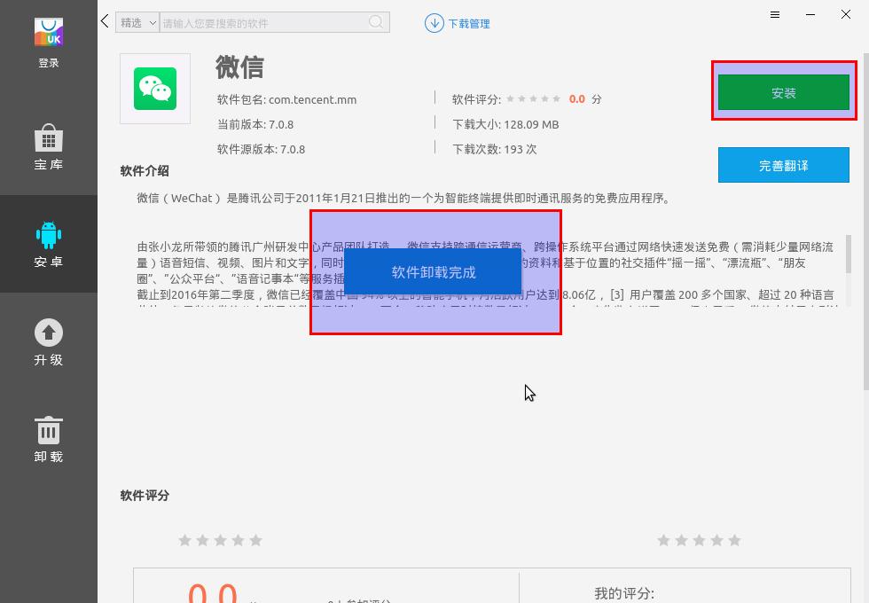Click the 下载大小: 128.09 MB text
Image resolution: width=869 pixels, height=603 pixels.
(x=505, y=124)
